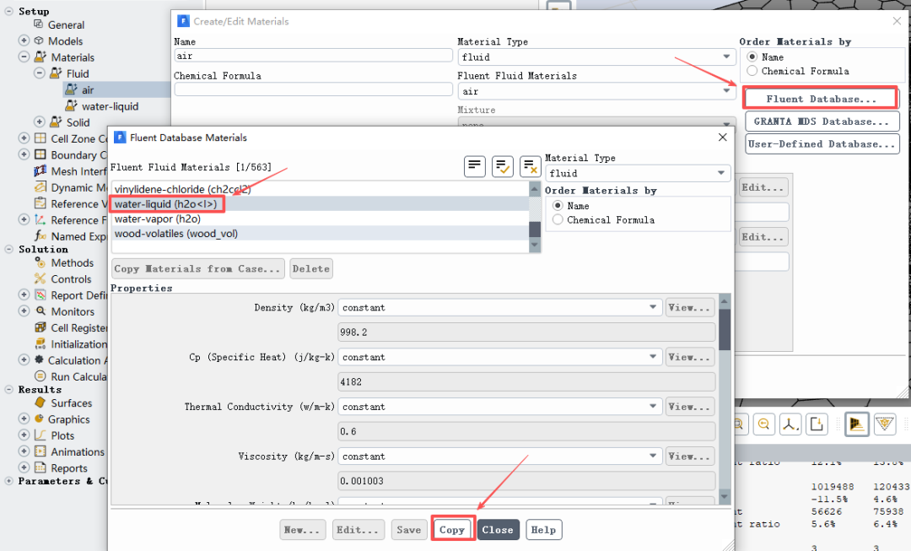The image size is (911, 551).
Task: Click the materials list scroll down arrow
Action: pos(535,246)
